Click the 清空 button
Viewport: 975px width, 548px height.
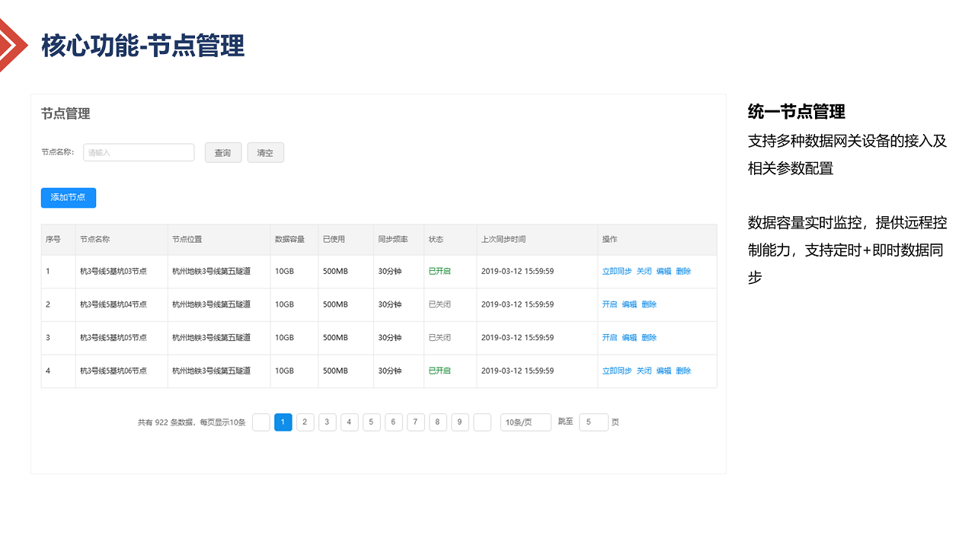(265, 152)
